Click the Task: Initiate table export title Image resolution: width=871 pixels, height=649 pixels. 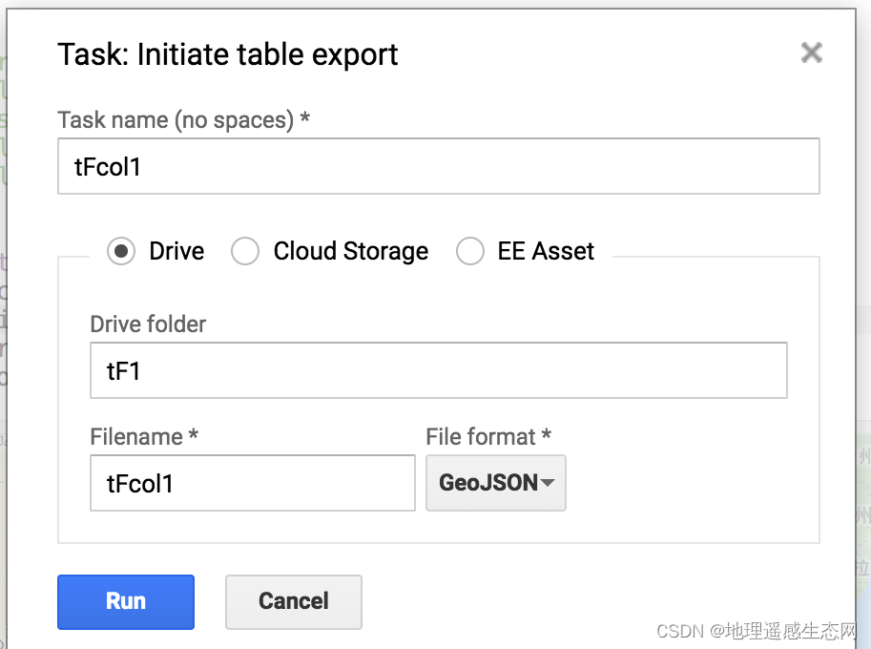pyautogui.click(x=228, y=55)
